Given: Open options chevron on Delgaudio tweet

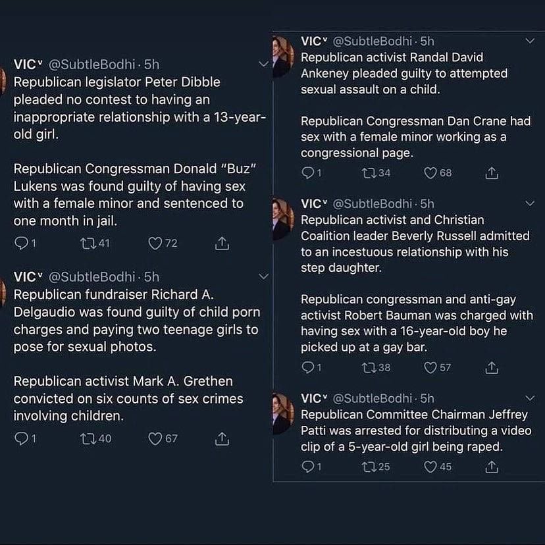Looking at the screenshot, I should tap(264, 277).
